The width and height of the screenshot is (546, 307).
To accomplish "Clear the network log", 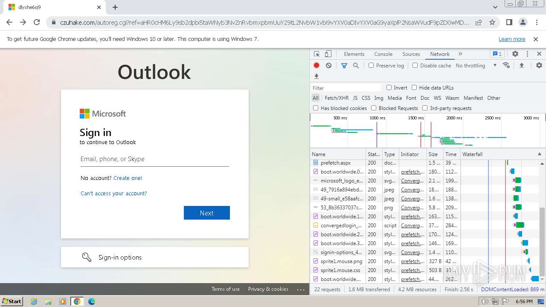I will click(328, 66).
